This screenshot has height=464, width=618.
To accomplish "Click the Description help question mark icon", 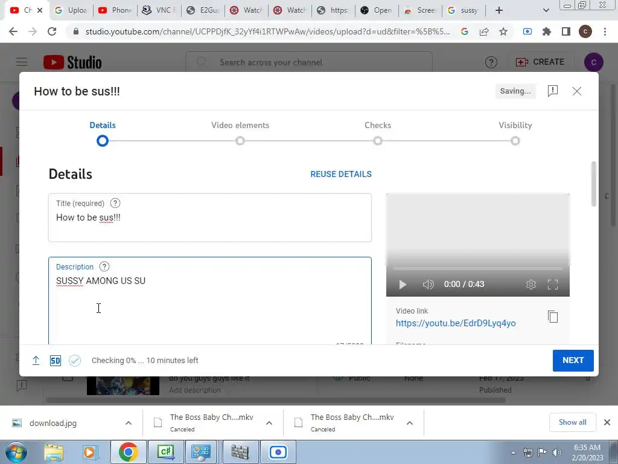I will coord(104,266).
